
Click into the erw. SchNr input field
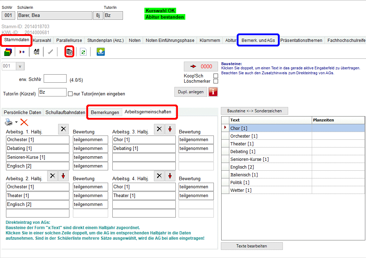click(x=55, y=78)
